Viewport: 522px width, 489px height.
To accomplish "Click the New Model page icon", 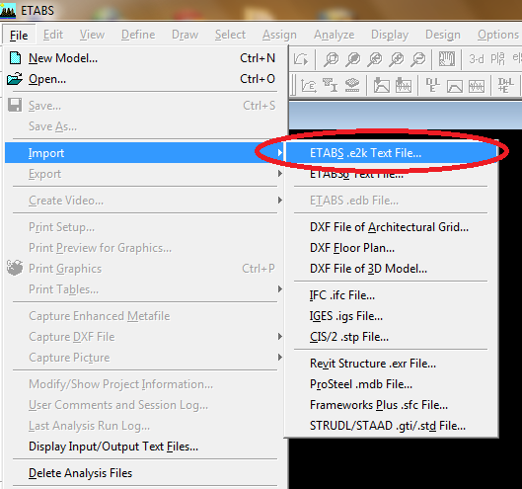I will (15, 58).
